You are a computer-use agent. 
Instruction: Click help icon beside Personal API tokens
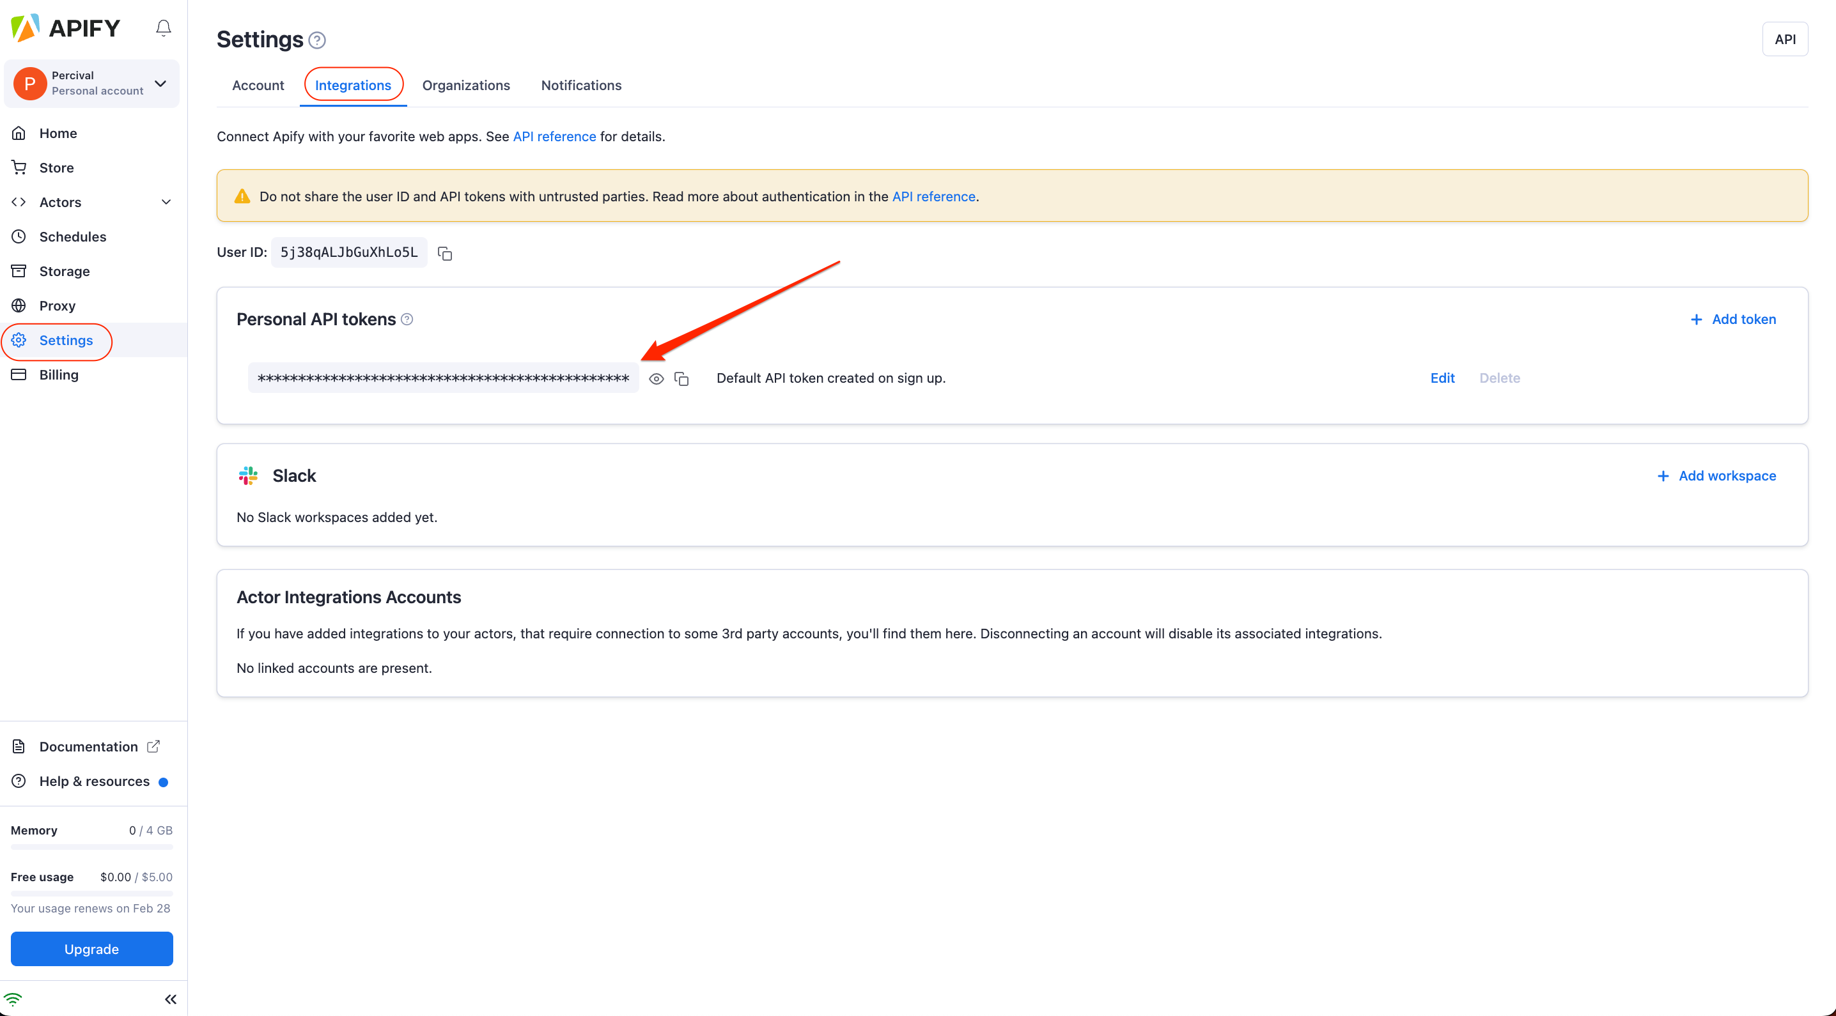click(407, 319)
